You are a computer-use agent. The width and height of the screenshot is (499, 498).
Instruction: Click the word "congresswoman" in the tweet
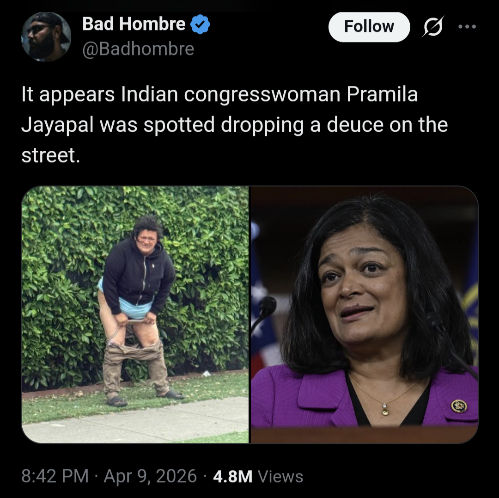coord(262,95)
